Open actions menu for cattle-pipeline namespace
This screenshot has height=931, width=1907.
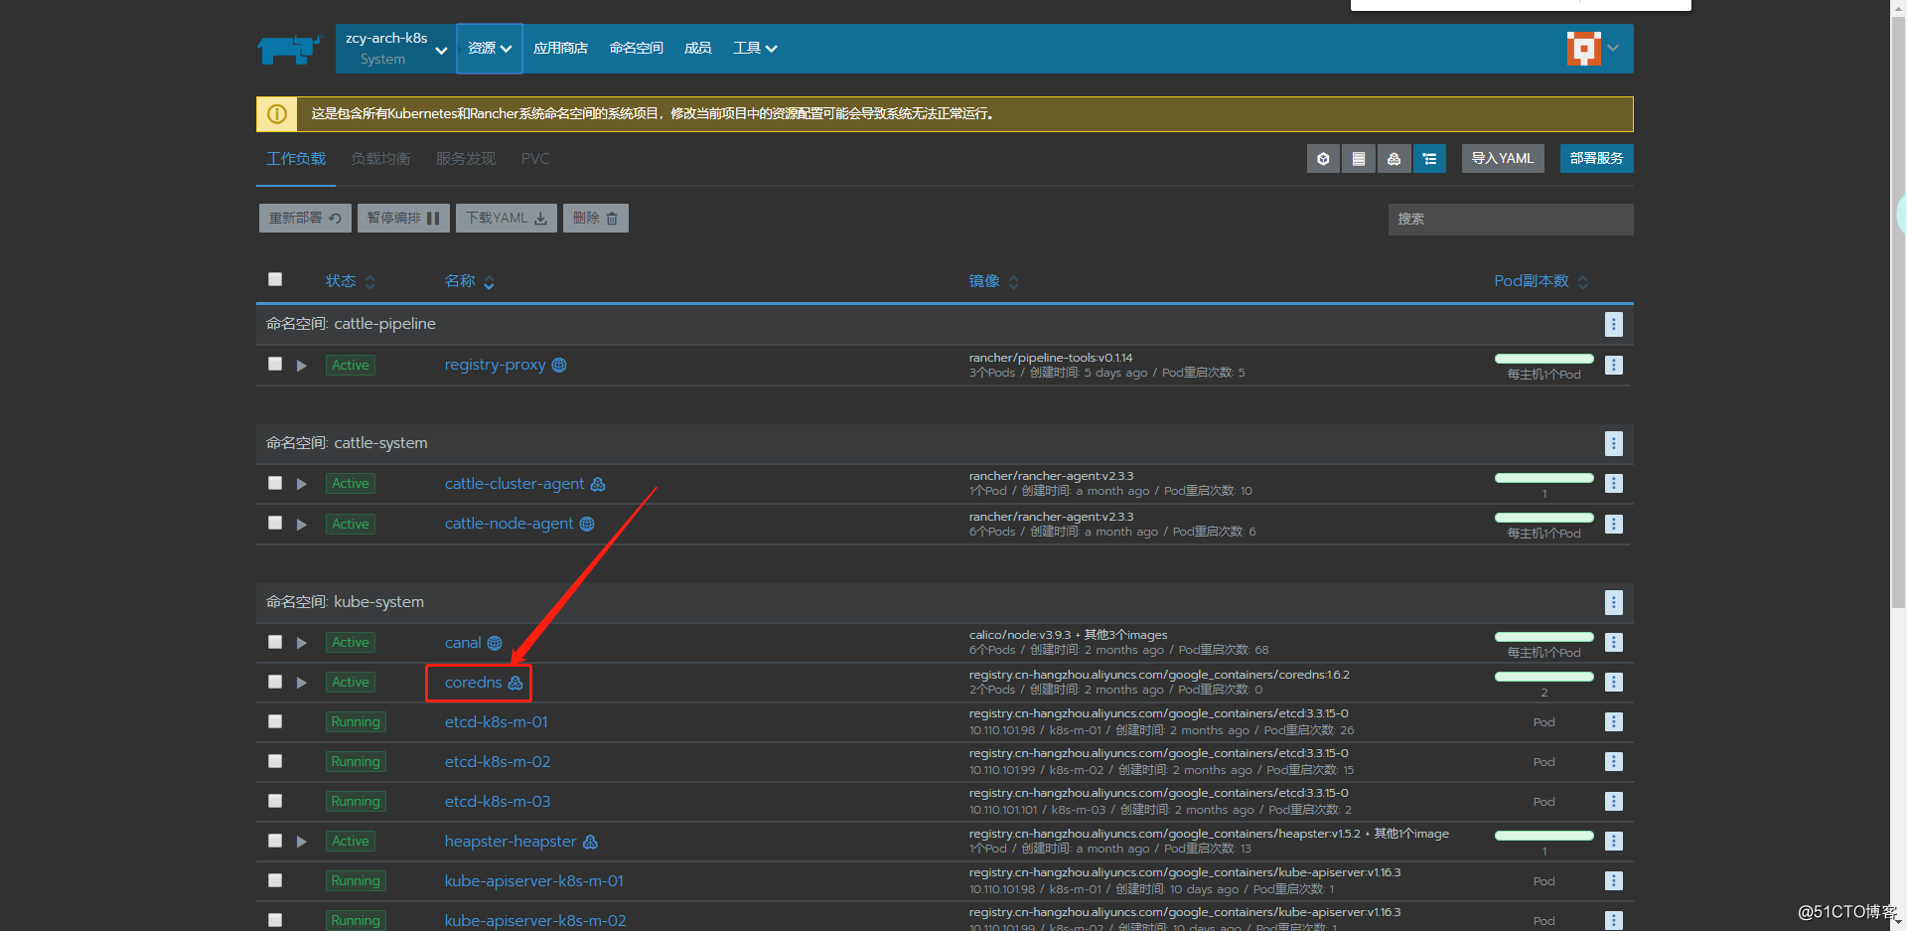[x=1614, y=324]
